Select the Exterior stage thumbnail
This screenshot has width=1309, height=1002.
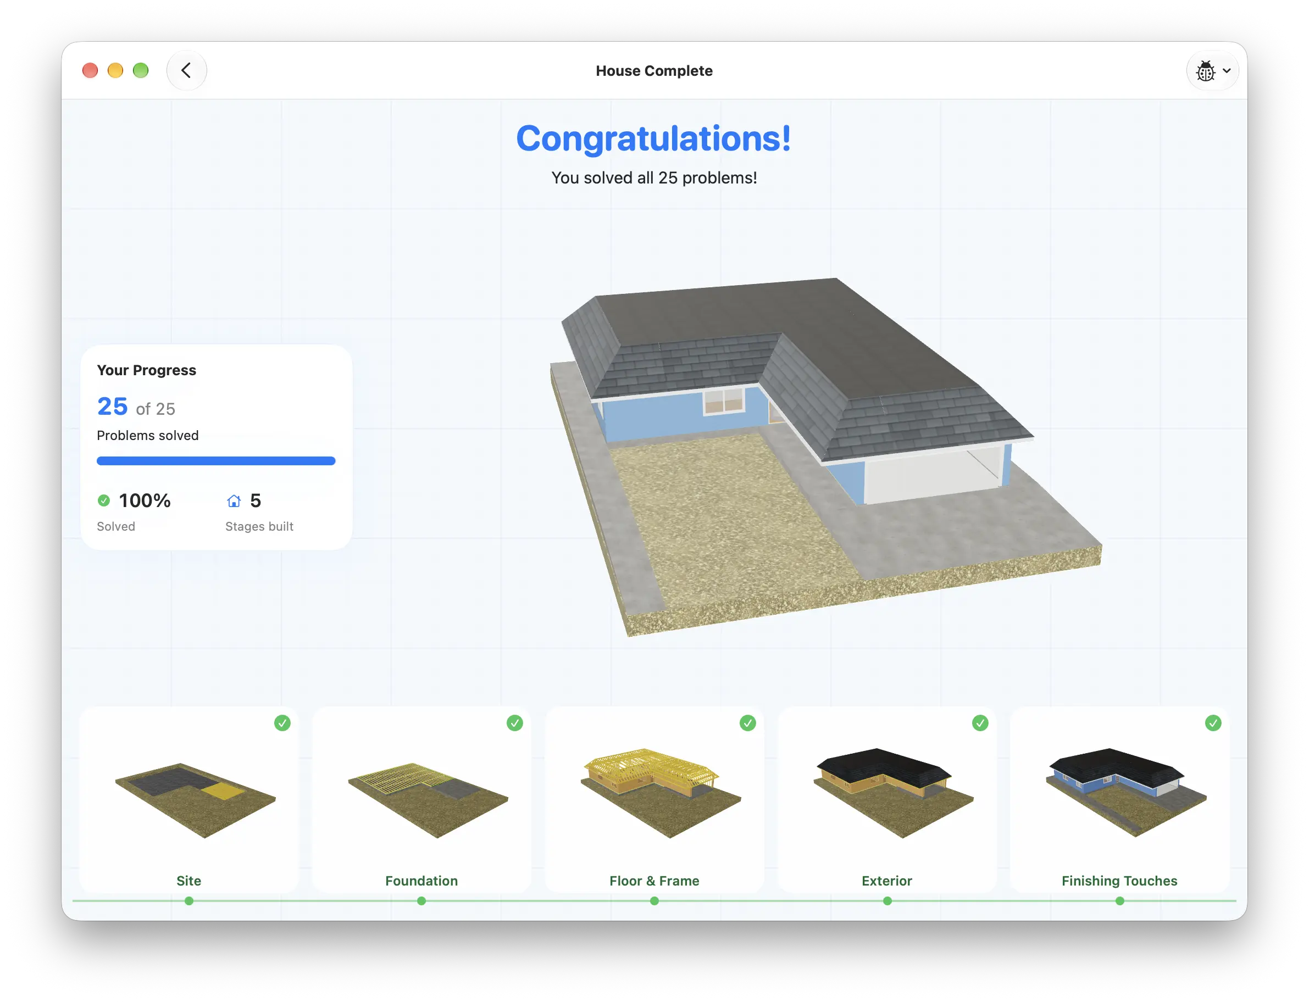[893, 793]
